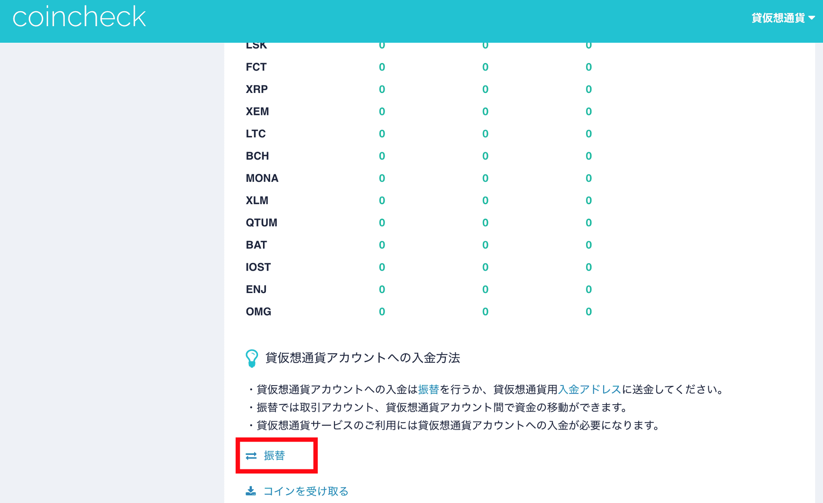Viewport: 823px width, 503px height.
Task: Click the OMG balance column value
Action: 382,311
